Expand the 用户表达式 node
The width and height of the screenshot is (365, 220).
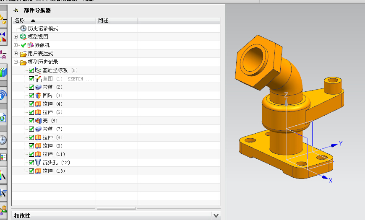point(16,54)
